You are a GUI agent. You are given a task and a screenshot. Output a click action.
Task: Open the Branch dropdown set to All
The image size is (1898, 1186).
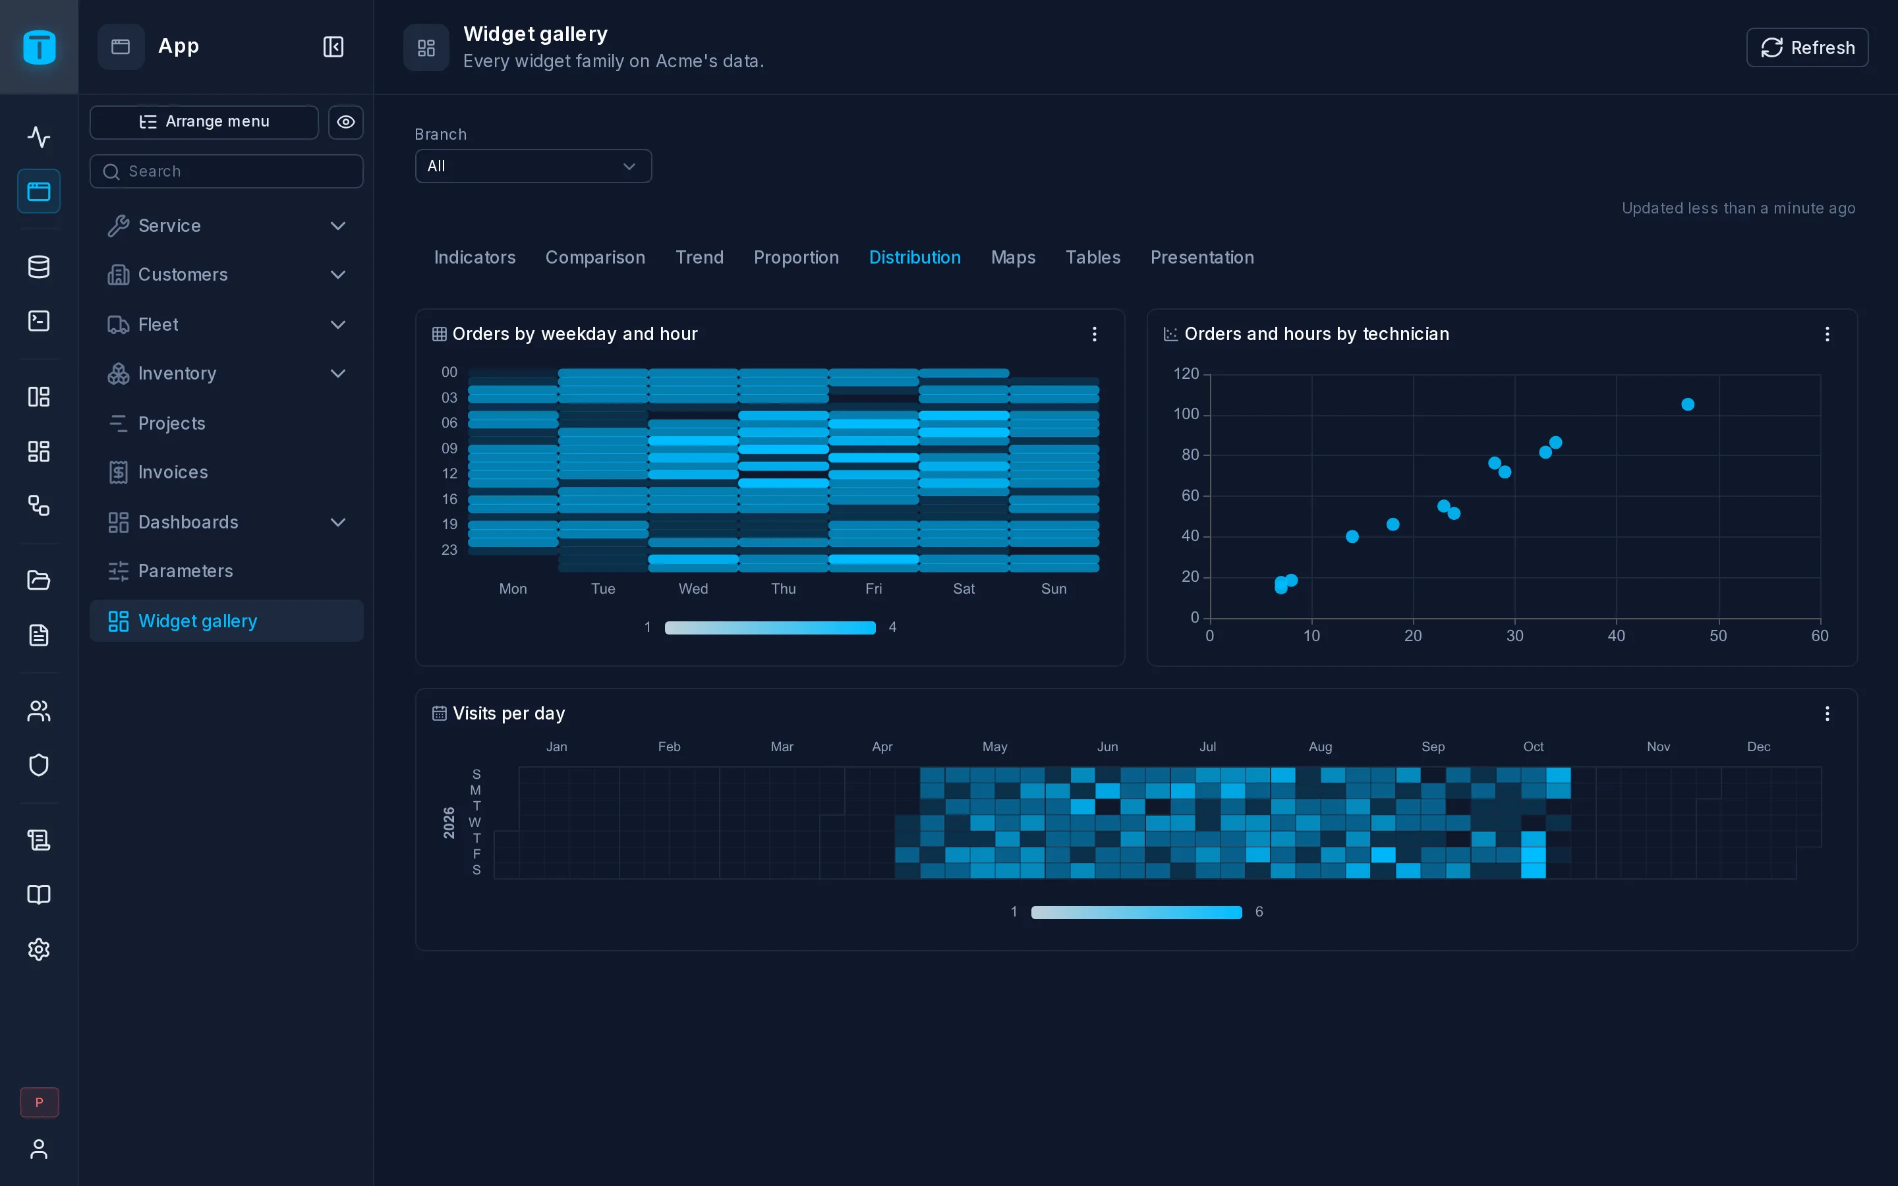(x=533, y=166)
